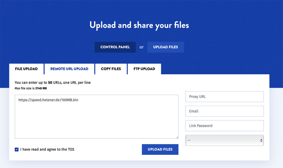Open the "--" dropdown selector
The height and width of the screenshot is (168, 283).
224,140
